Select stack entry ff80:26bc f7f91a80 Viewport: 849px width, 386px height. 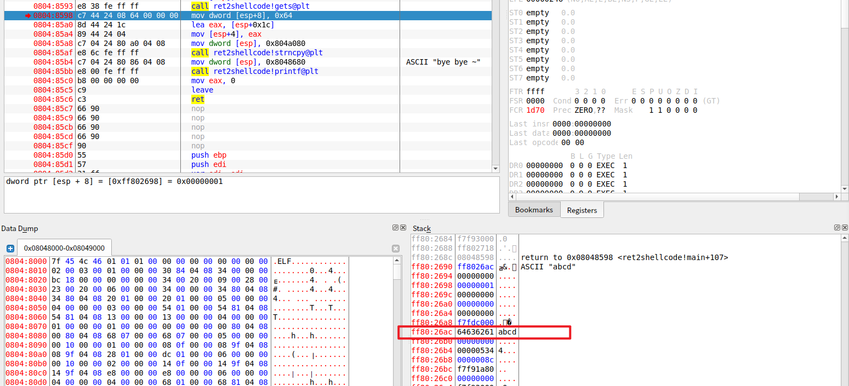tap(625, 369)
